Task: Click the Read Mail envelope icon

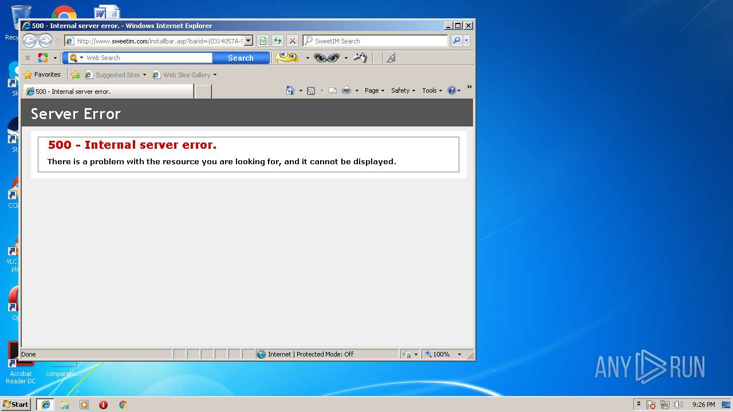Action: point(333,90)
